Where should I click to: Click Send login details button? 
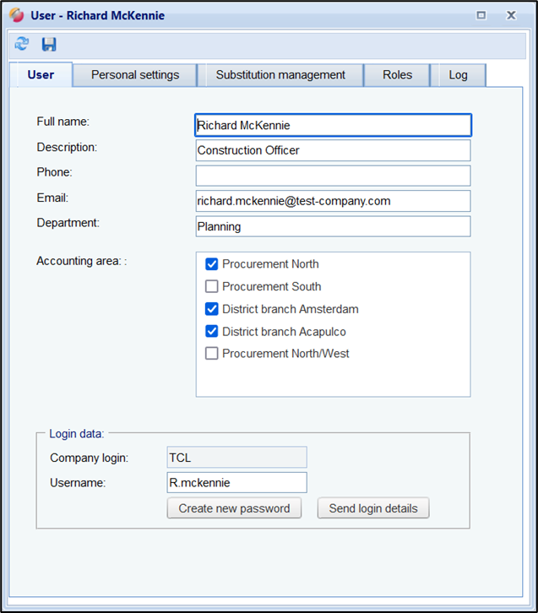(373, 508)
